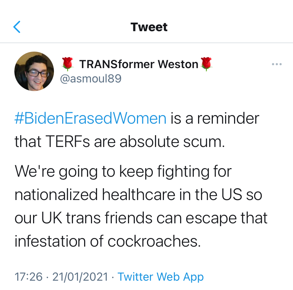
Task: Click the dot separator before Twitter Web App
Action: click(x=113, y=277)
